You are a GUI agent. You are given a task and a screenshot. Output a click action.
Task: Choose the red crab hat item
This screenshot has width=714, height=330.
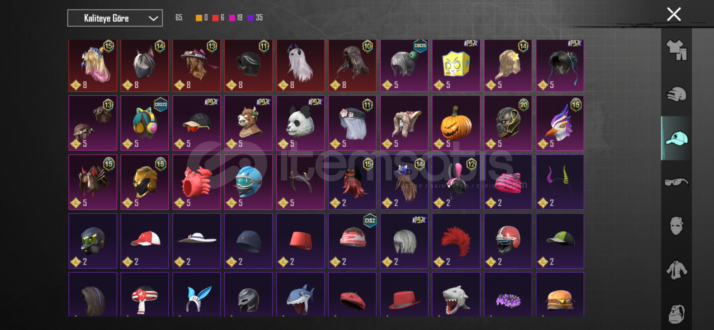click(196, 182)
